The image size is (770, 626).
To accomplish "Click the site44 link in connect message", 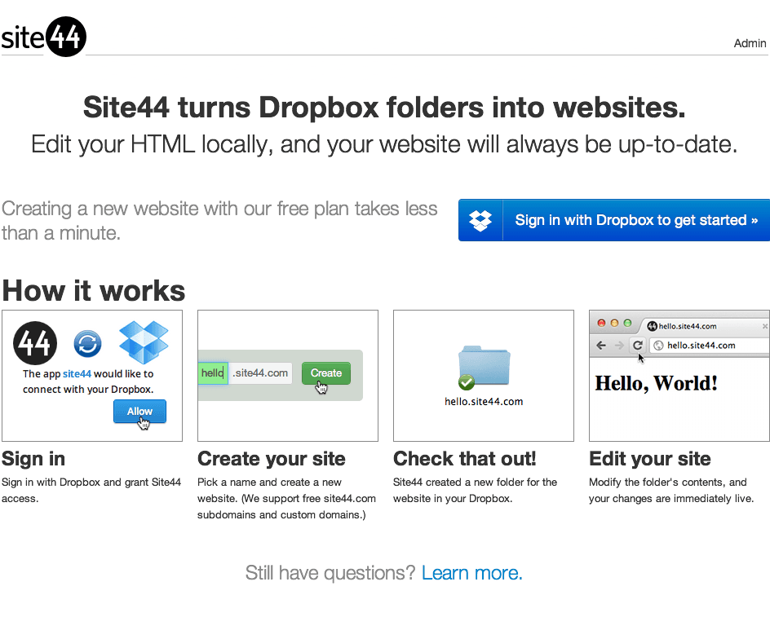I will [77, 374].
